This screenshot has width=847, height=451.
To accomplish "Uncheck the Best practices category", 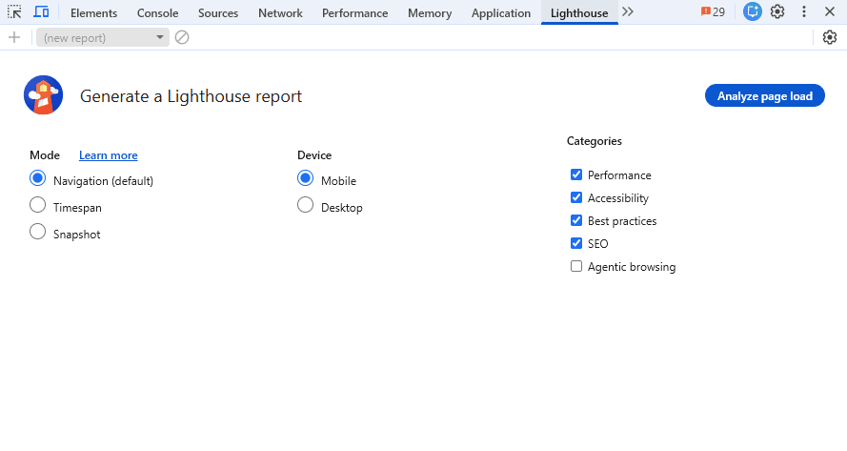I will coord(576,220).
